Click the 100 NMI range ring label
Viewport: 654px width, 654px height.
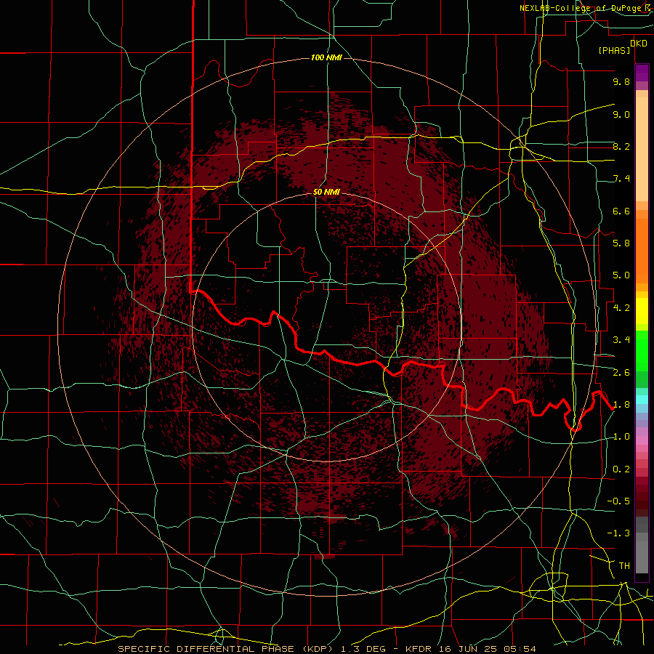point(326,57)
